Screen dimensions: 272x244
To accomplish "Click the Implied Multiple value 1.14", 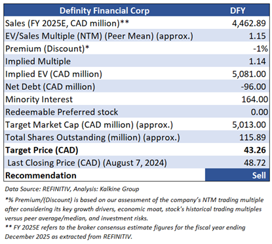I will (x=258, y=61).
